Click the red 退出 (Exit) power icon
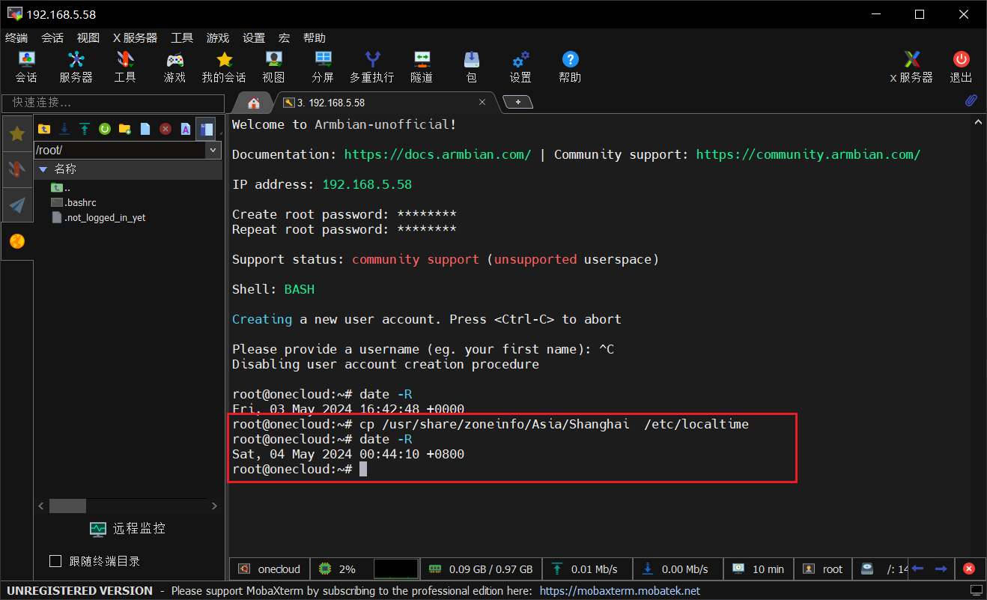Viewport: 987px width, 600px height. pyautogui.click(x=961, y=67)
